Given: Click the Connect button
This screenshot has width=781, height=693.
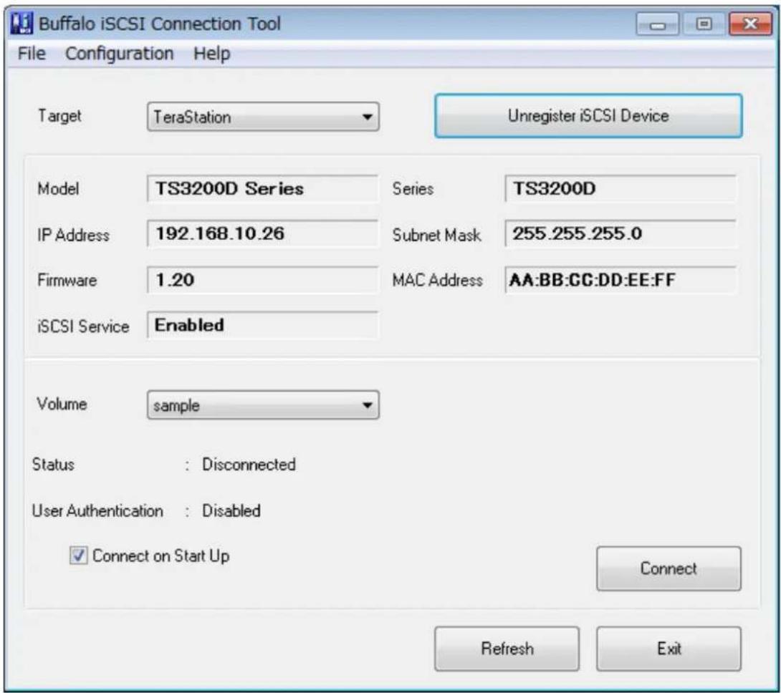Looking at the screenshot, I should pyautogui.click(x=669, y=568).
